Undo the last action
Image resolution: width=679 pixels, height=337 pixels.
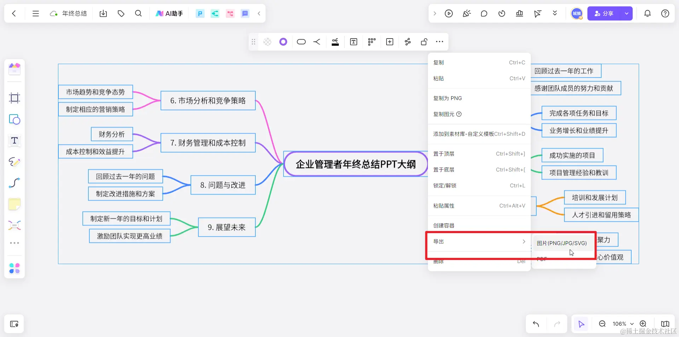click(535, 324)
